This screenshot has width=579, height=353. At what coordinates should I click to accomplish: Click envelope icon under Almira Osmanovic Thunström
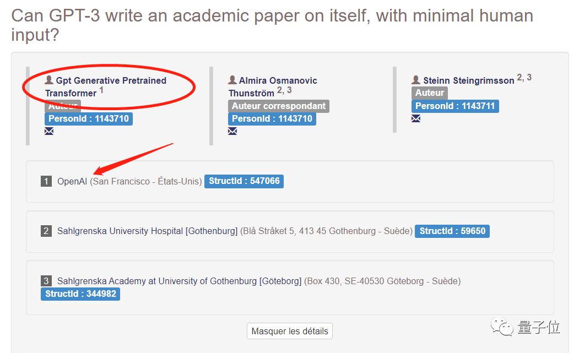[232, 131]
